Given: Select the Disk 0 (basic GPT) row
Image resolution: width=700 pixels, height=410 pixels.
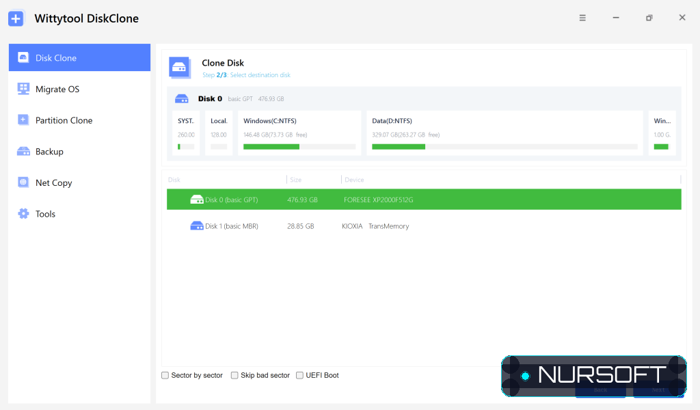Looking at the screenshot, I should pyautogui.click(x=424, y=200).
